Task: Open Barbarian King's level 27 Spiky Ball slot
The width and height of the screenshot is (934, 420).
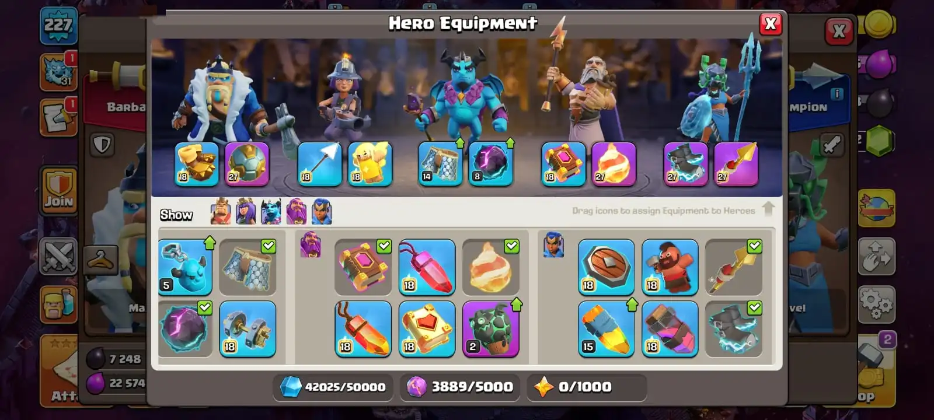Action: click(247, 164)
